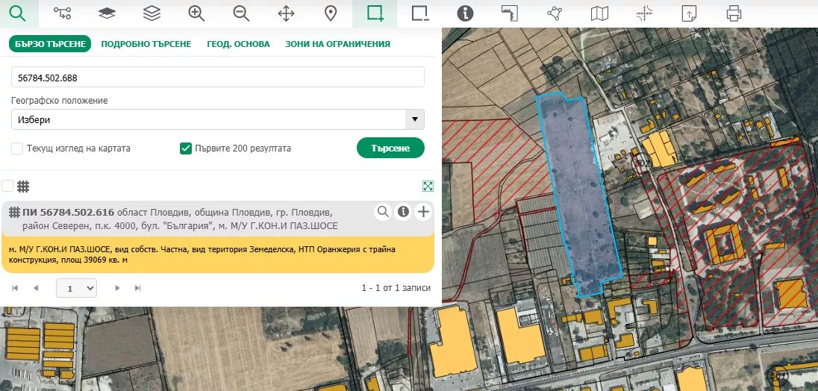
Task: Select the pan map arrows tool
Action: pyautogui.click(x=286, y=13)
